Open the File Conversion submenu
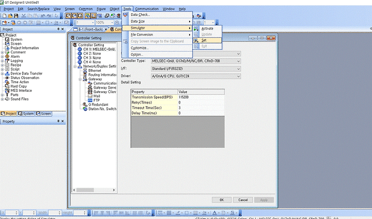 (157, 35)
